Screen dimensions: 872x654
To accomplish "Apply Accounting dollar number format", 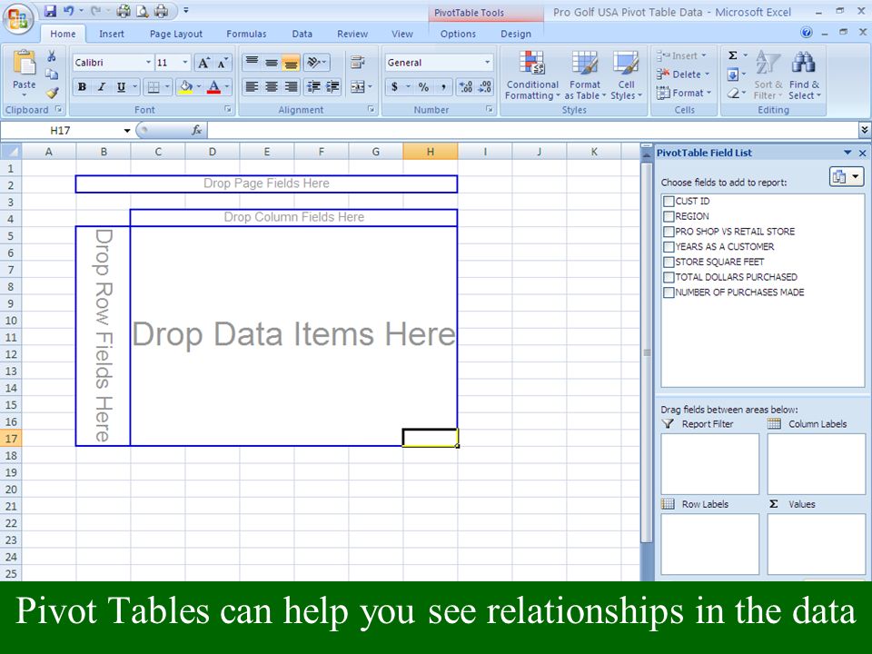I will point(394,87).
